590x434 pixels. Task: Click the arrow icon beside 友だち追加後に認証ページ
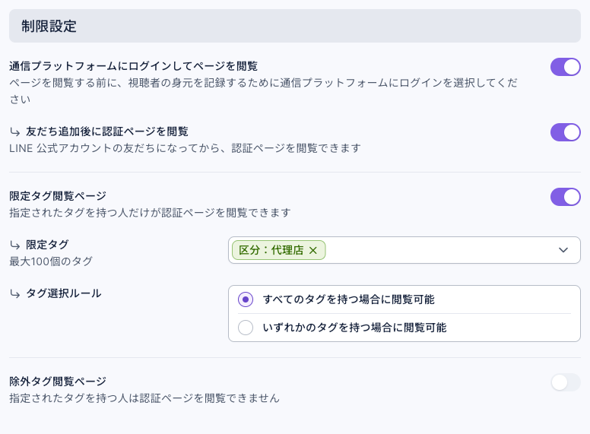(15, 132)
